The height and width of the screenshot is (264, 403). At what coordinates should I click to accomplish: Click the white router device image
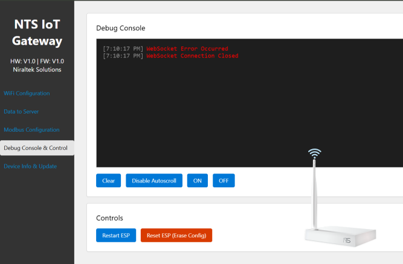(340, 237)
